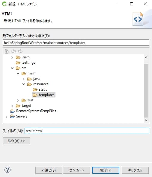This screenshot has height=177, width=152.
Task: Click the static folder icon
Action: coord(35,90)
